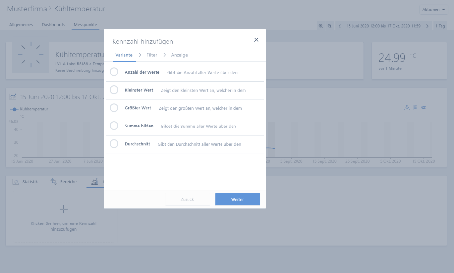Select Kleinster Wert radio option
The height and width of the screenshot is (273, 454).
pos(114,90)
